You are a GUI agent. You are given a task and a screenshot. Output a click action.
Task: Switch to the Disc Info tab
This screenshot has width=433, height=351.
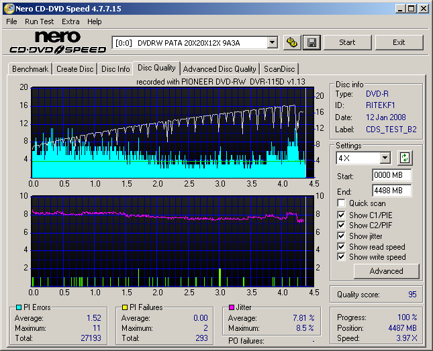click(x=115, y=68)
